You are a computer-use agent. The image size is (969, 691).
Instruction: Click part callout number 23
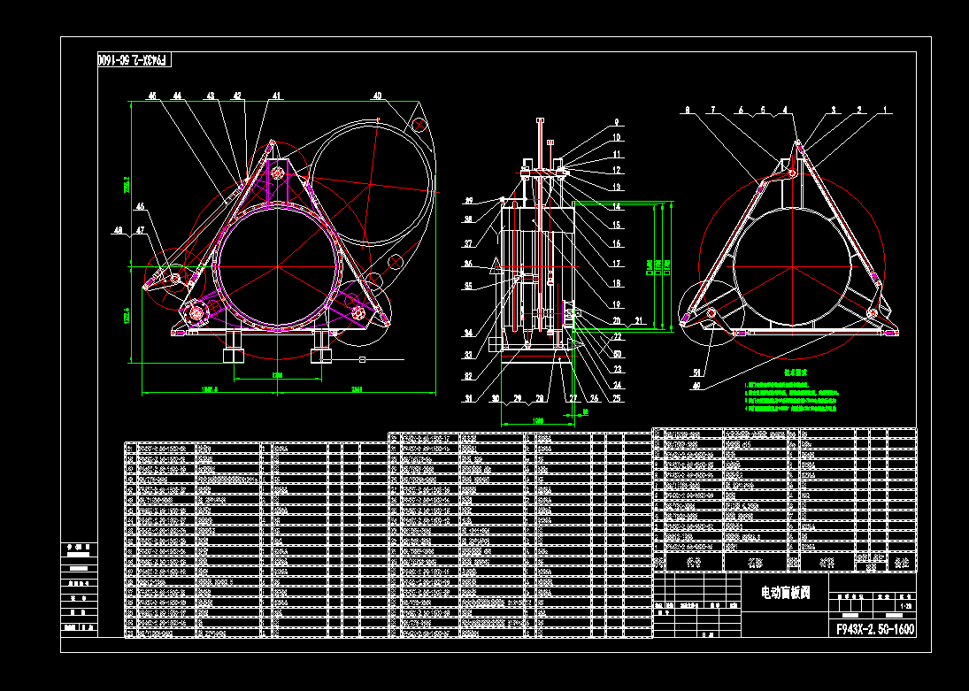click(x=617, y=370)
